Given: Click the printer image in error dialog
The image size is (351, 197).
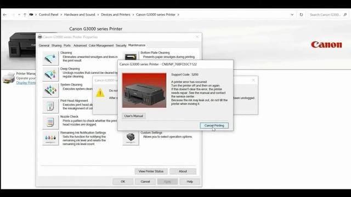Looking at the screenshot, I should (144, 90).
